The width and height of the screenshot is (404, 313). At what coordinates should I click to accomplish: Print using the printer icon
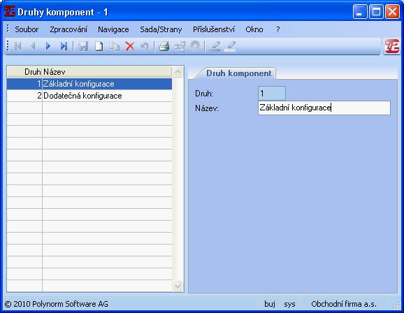[x=164, y=46]
